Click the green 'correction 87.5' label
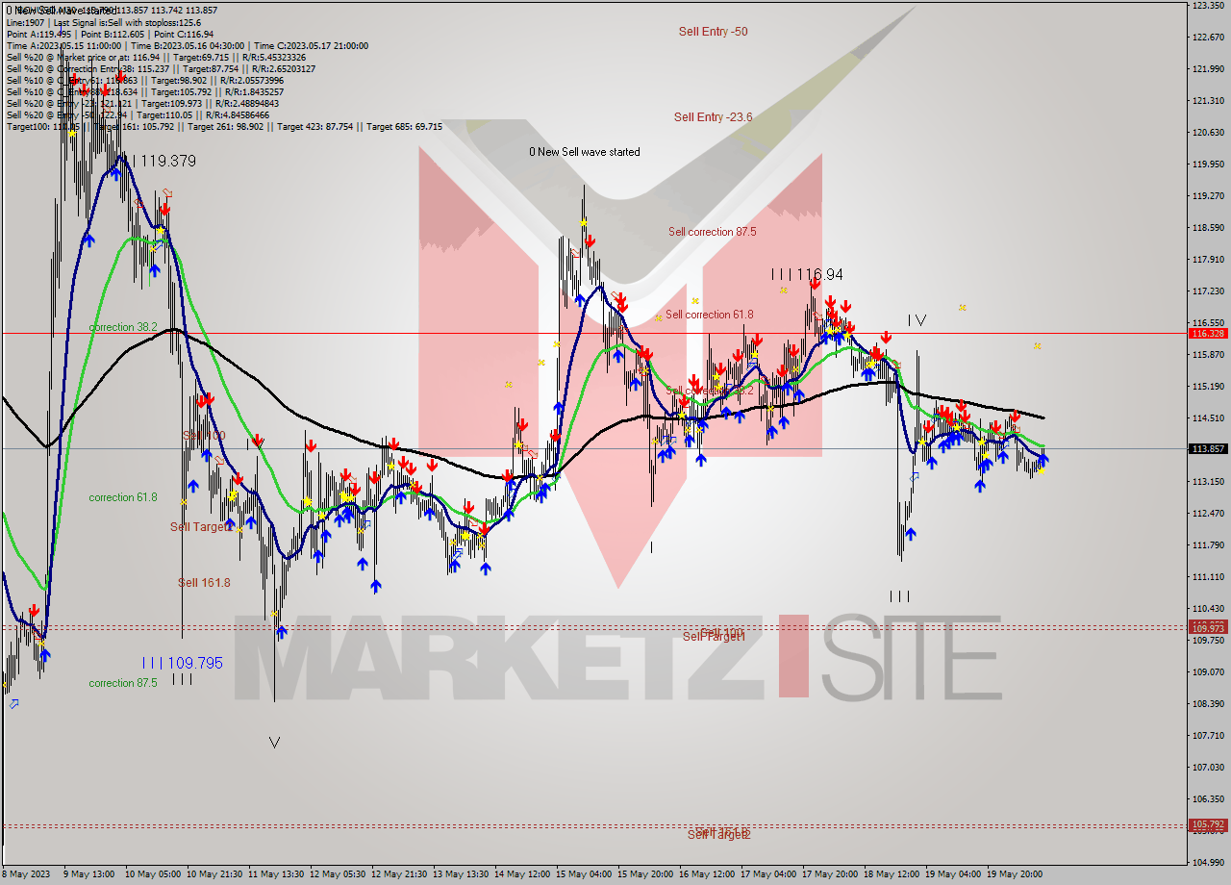Image resolution: width=1231 pixels, height=885 pixels. tap(124, 683)
